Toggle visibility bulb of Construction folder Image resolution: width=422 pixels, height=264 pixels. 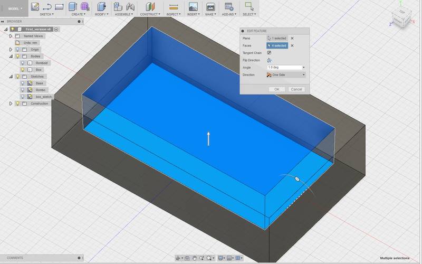[18, 103]
